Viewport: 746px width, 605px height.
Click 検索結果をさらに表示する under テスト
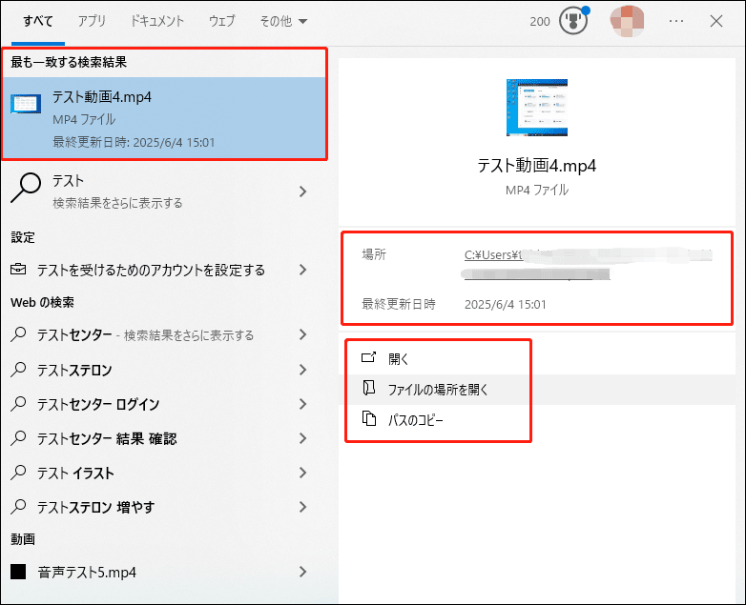coord(117,203)
